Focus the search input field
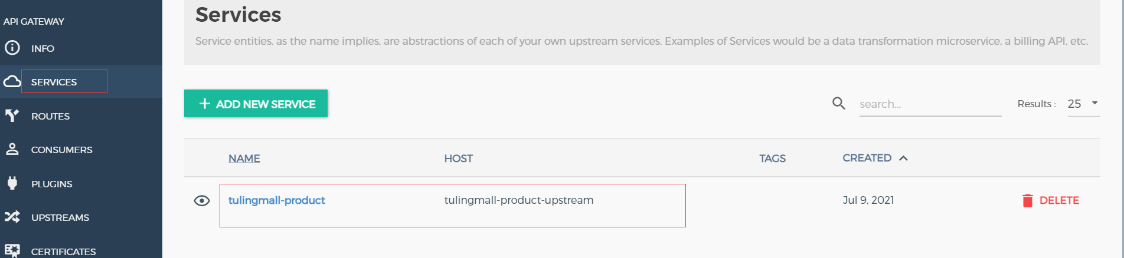Image resolution: width=1124 pixels, height=258 pixels. point(930,104)
